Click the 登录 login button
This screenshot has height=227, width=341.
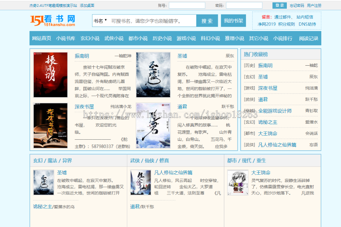click(279, 5)
